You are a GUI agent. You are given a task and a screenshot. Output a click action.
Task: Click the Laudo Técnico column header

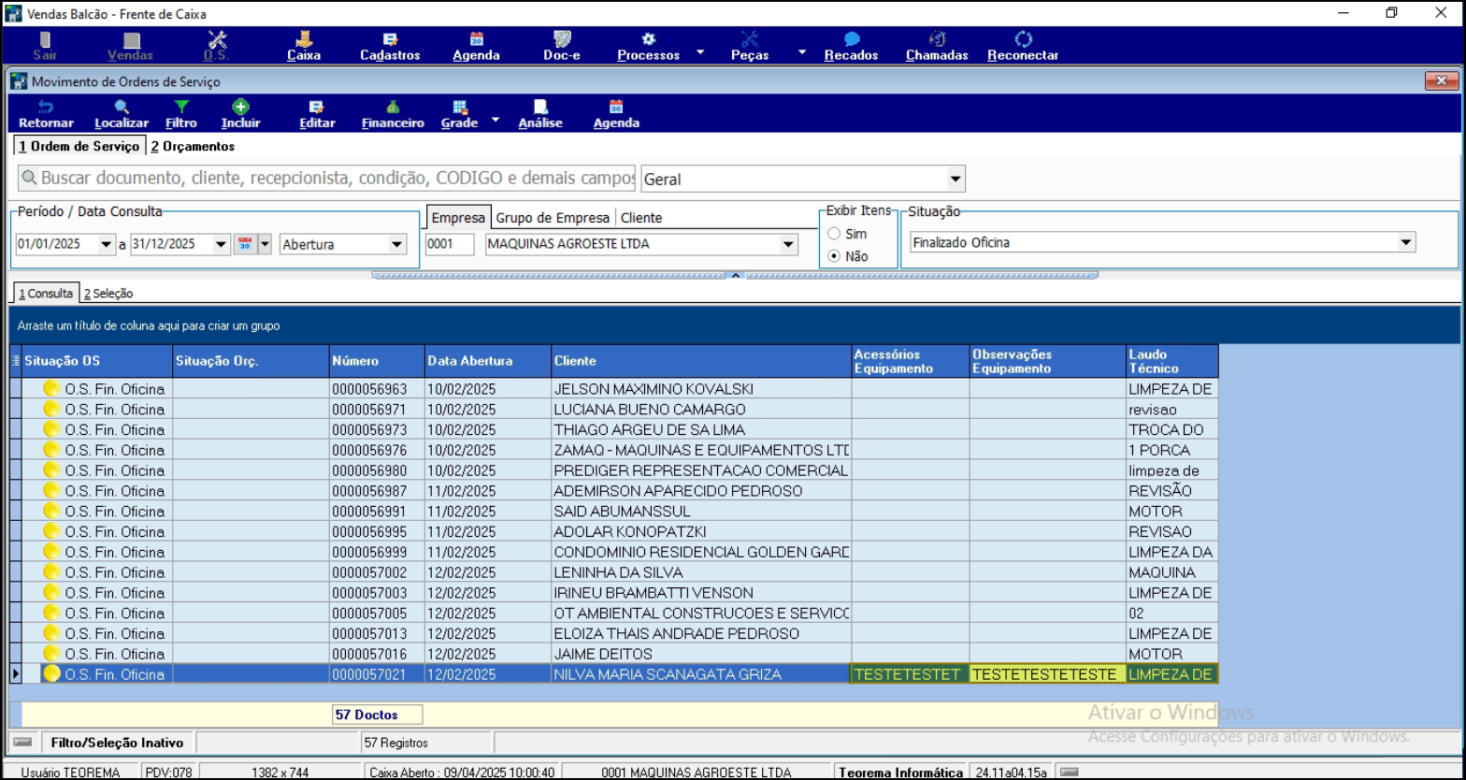point(1172,361)
